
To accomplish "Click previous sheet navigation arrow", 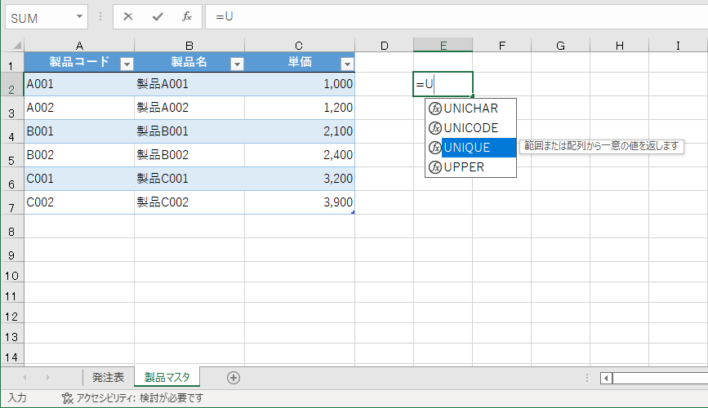I will [x=24, y=377].
